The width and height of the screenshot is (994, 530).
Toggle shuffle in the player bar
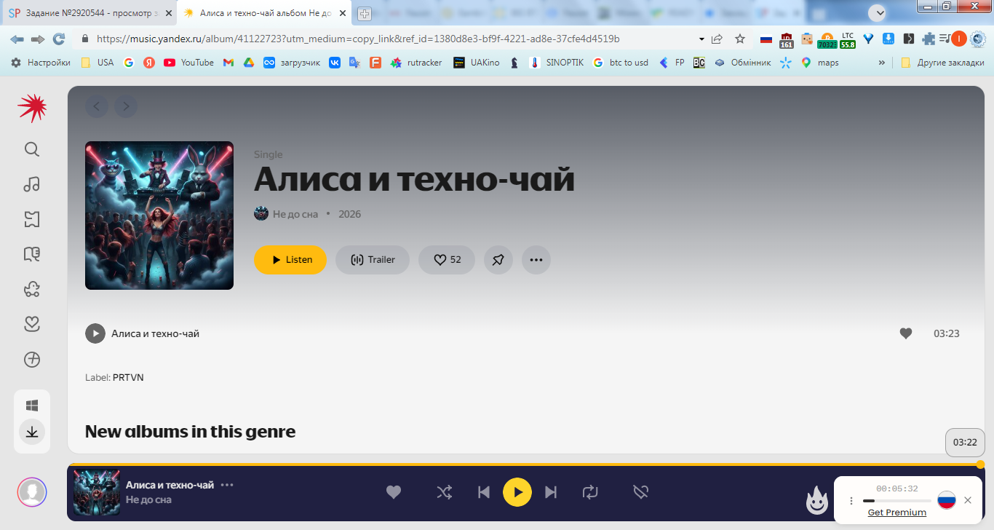pos(444,492)
